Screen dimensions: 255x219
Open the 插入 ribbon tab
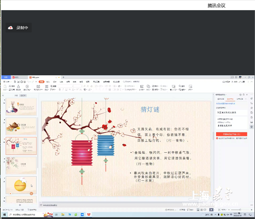coord(48,82)
